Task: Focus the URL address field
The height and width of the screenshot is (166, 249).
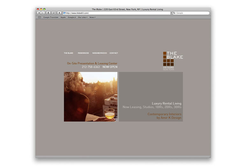Action: click(x=117, y=13)
